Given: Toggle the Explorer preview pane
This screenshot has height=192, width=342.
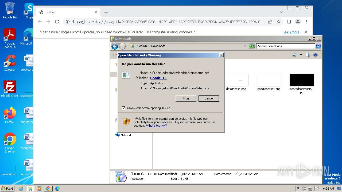Looking at the screenshot, I should (x=308, y=55).
